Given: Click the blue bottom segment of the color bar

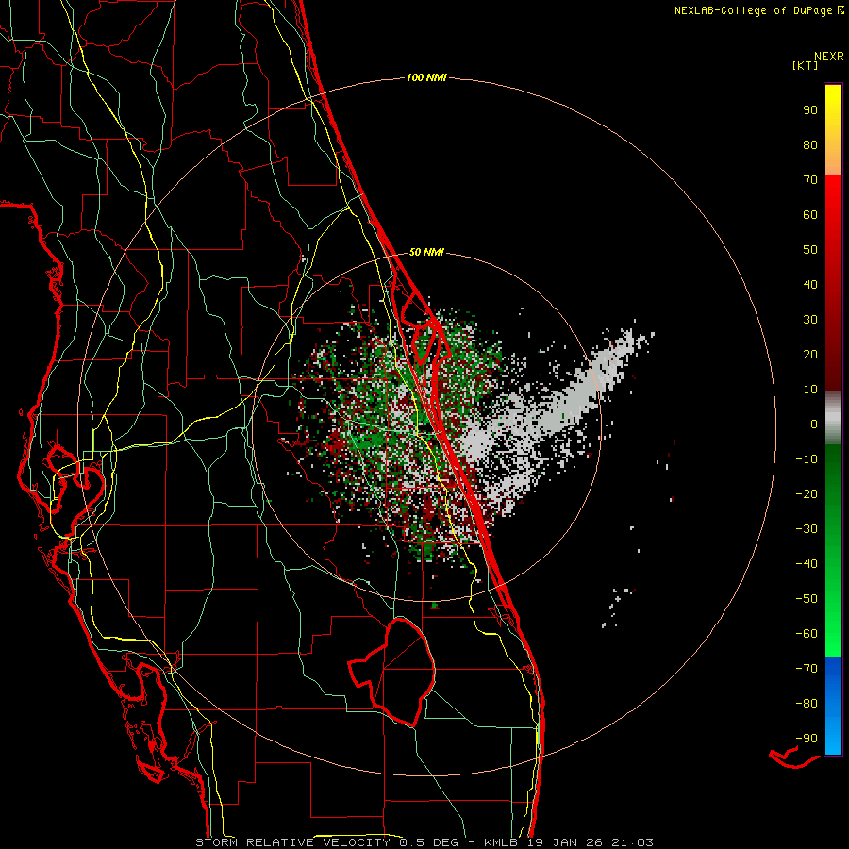Looking at the screenshot, I should pos(833,706).
